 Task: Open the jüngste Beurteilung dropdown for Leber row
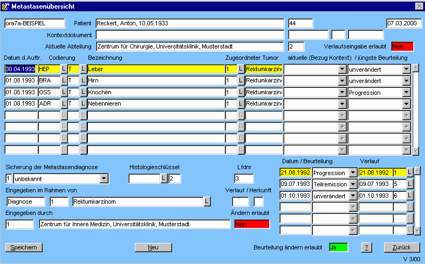pos(406,69)
